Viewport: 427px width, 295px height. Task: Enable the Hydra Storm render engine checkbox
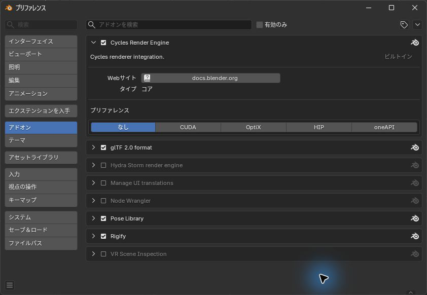(x=103, y=165)
